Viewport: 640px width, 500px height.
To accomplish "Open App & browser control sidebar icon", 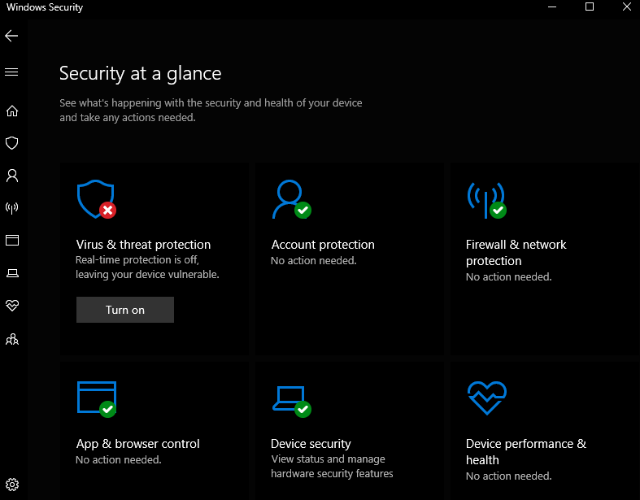I will pyautogui.click(x=12, y=240).
